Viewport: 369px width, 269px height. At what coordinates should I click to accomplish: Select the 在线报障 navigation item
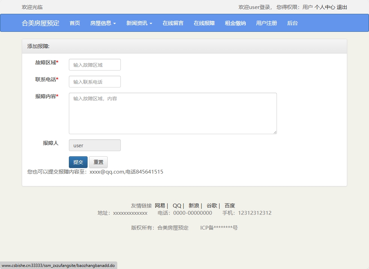(x=204, y=23)
